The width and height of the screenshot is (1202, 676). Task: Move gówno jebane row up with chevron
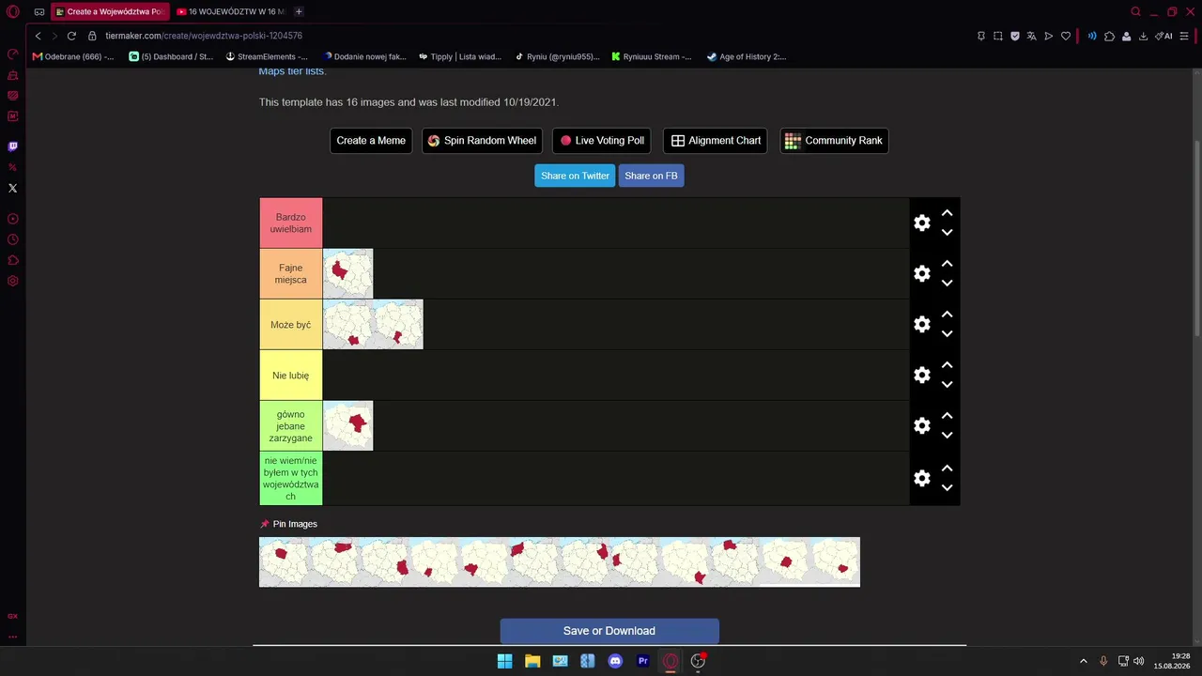947,416
